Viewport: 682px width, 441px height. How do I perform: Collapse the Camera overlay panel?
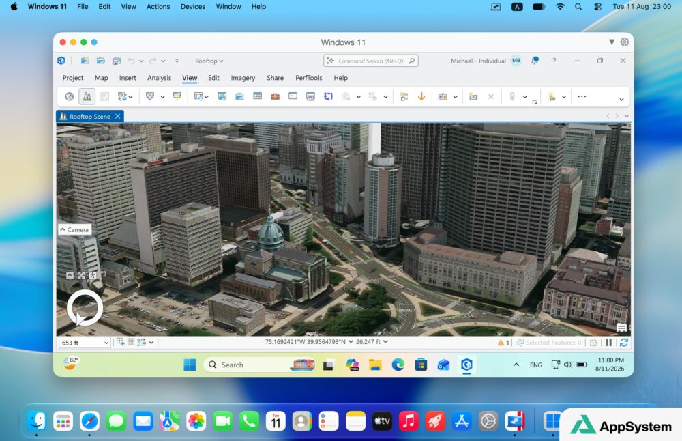click(x=75, y=229)
